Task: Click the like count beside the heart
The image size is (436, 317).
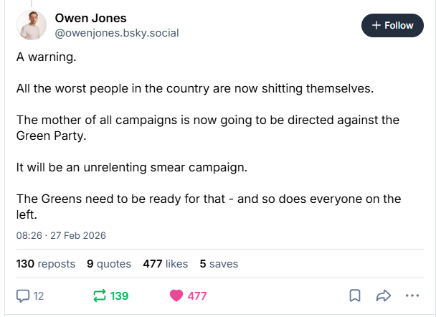Action: point(197,295)
